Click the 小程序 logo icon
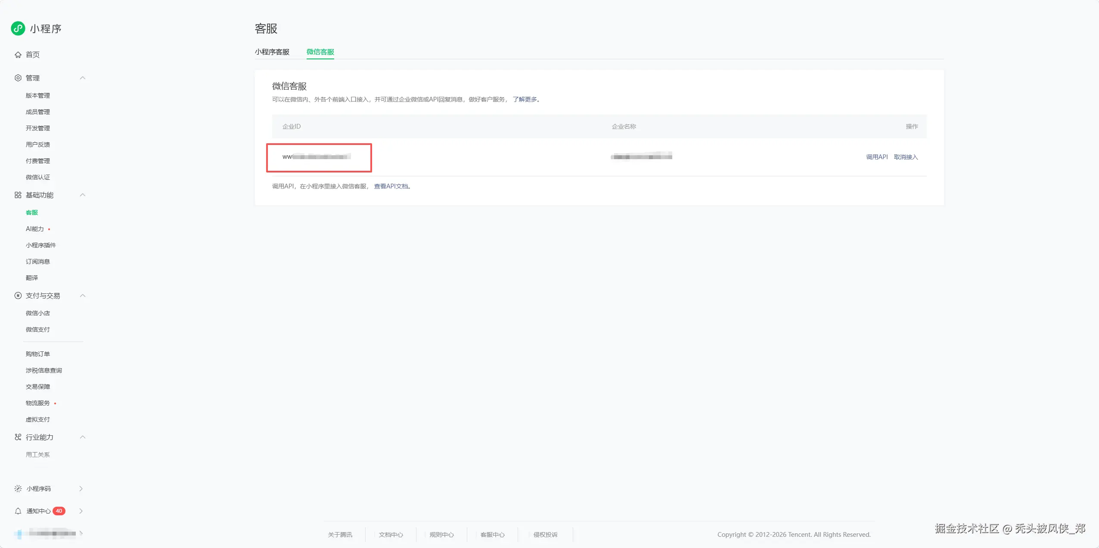 coord(18,28)
